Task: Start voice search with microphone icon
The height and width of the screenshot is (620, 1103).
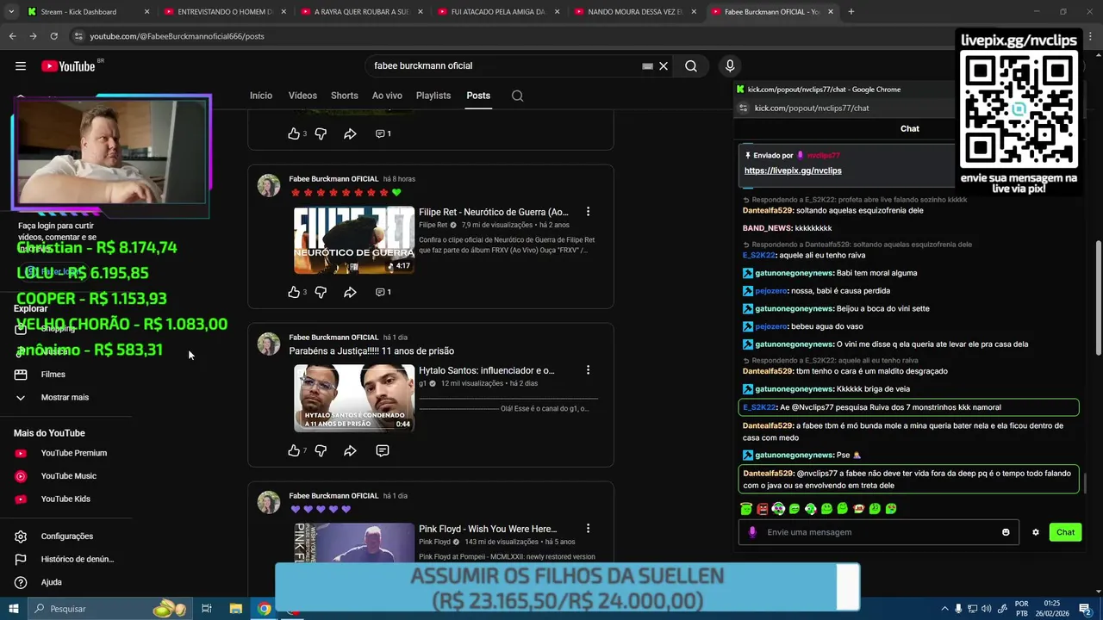Action: [x=730, y=66]
